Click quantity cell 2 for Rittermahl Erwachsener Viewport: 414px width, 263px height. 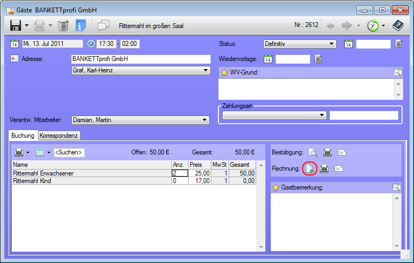[x=180, y=173]
